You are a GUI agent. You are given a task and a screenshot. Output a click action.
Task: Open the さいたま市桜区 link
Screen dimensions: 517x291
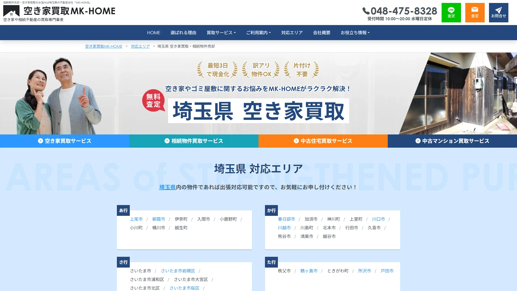pyautogui.click(x=184, y=288)
